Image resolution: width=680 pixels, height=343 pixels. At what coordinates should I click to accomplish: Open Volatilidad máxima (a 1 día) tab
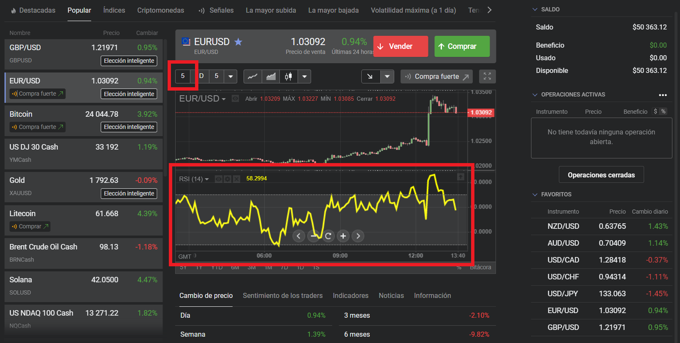click(x=413, y=10)
